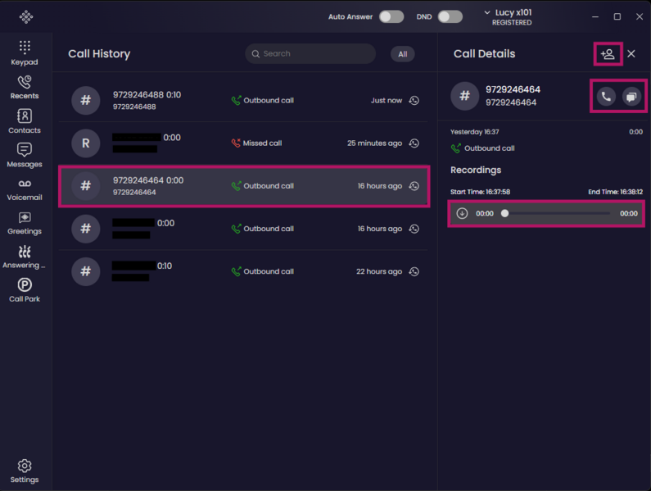Download the call recording
This screenshot has height=491, width=651.
tap(462, 213)
